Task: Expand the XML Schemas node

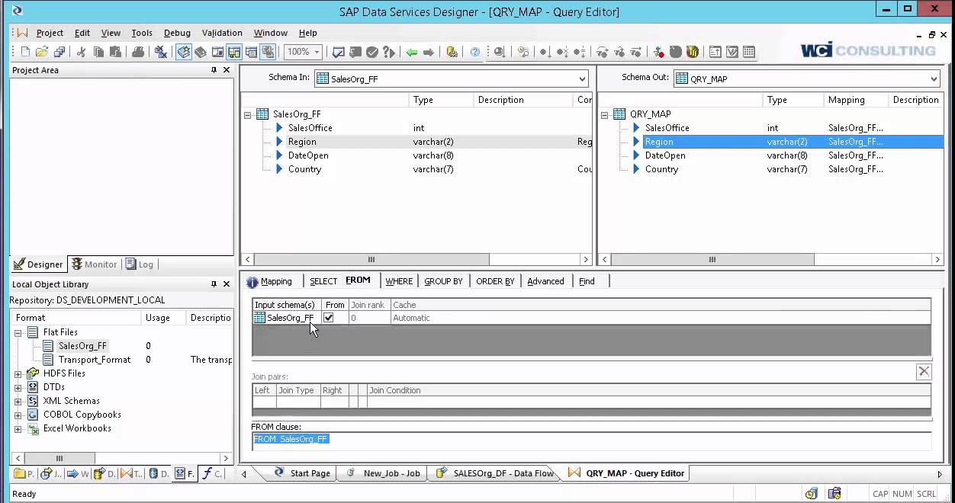Action: point(18,401)
